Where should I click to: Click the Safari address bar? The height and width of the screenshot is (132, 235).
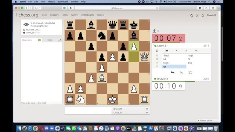(117, 8)
